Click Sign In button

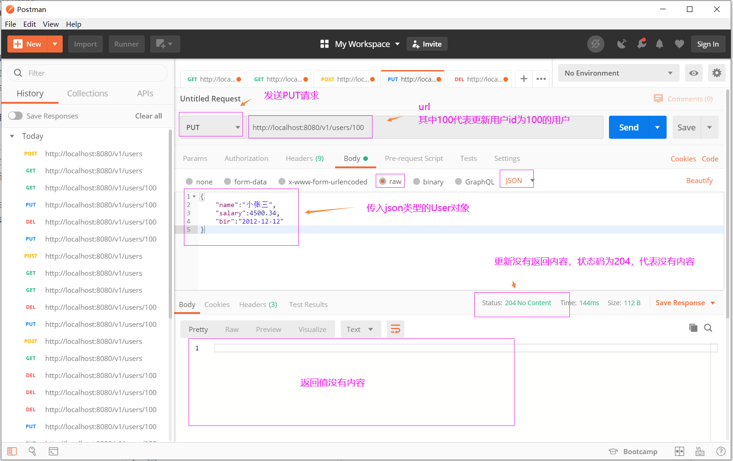(x=708, y=44)
